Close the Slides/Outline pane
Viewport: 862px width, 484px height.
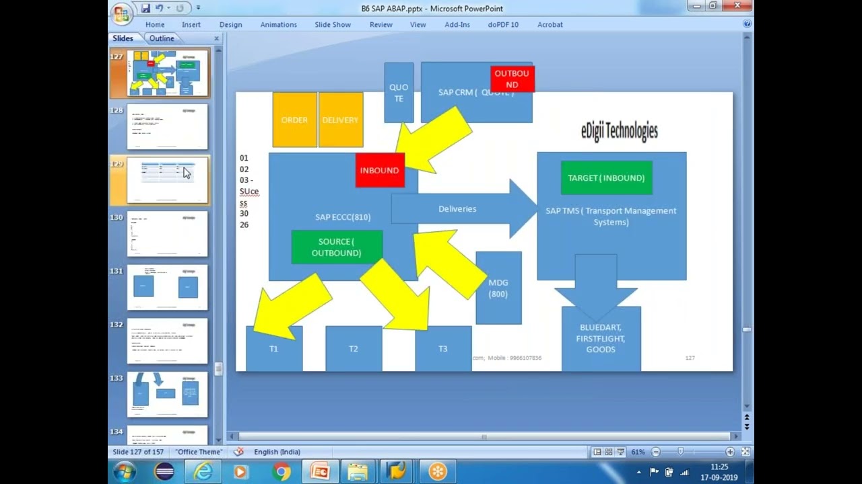(216, 38)
